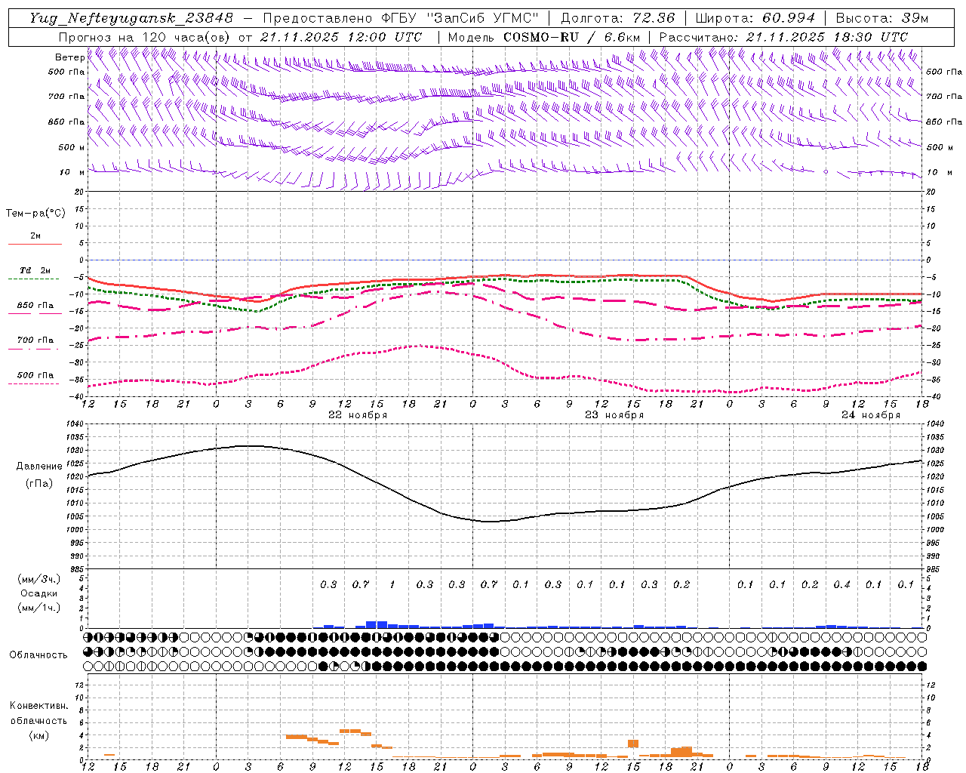Screen dimensions: 966x773
Task: Click the Широта: 60.994 value
Action: tap(755, 18)
